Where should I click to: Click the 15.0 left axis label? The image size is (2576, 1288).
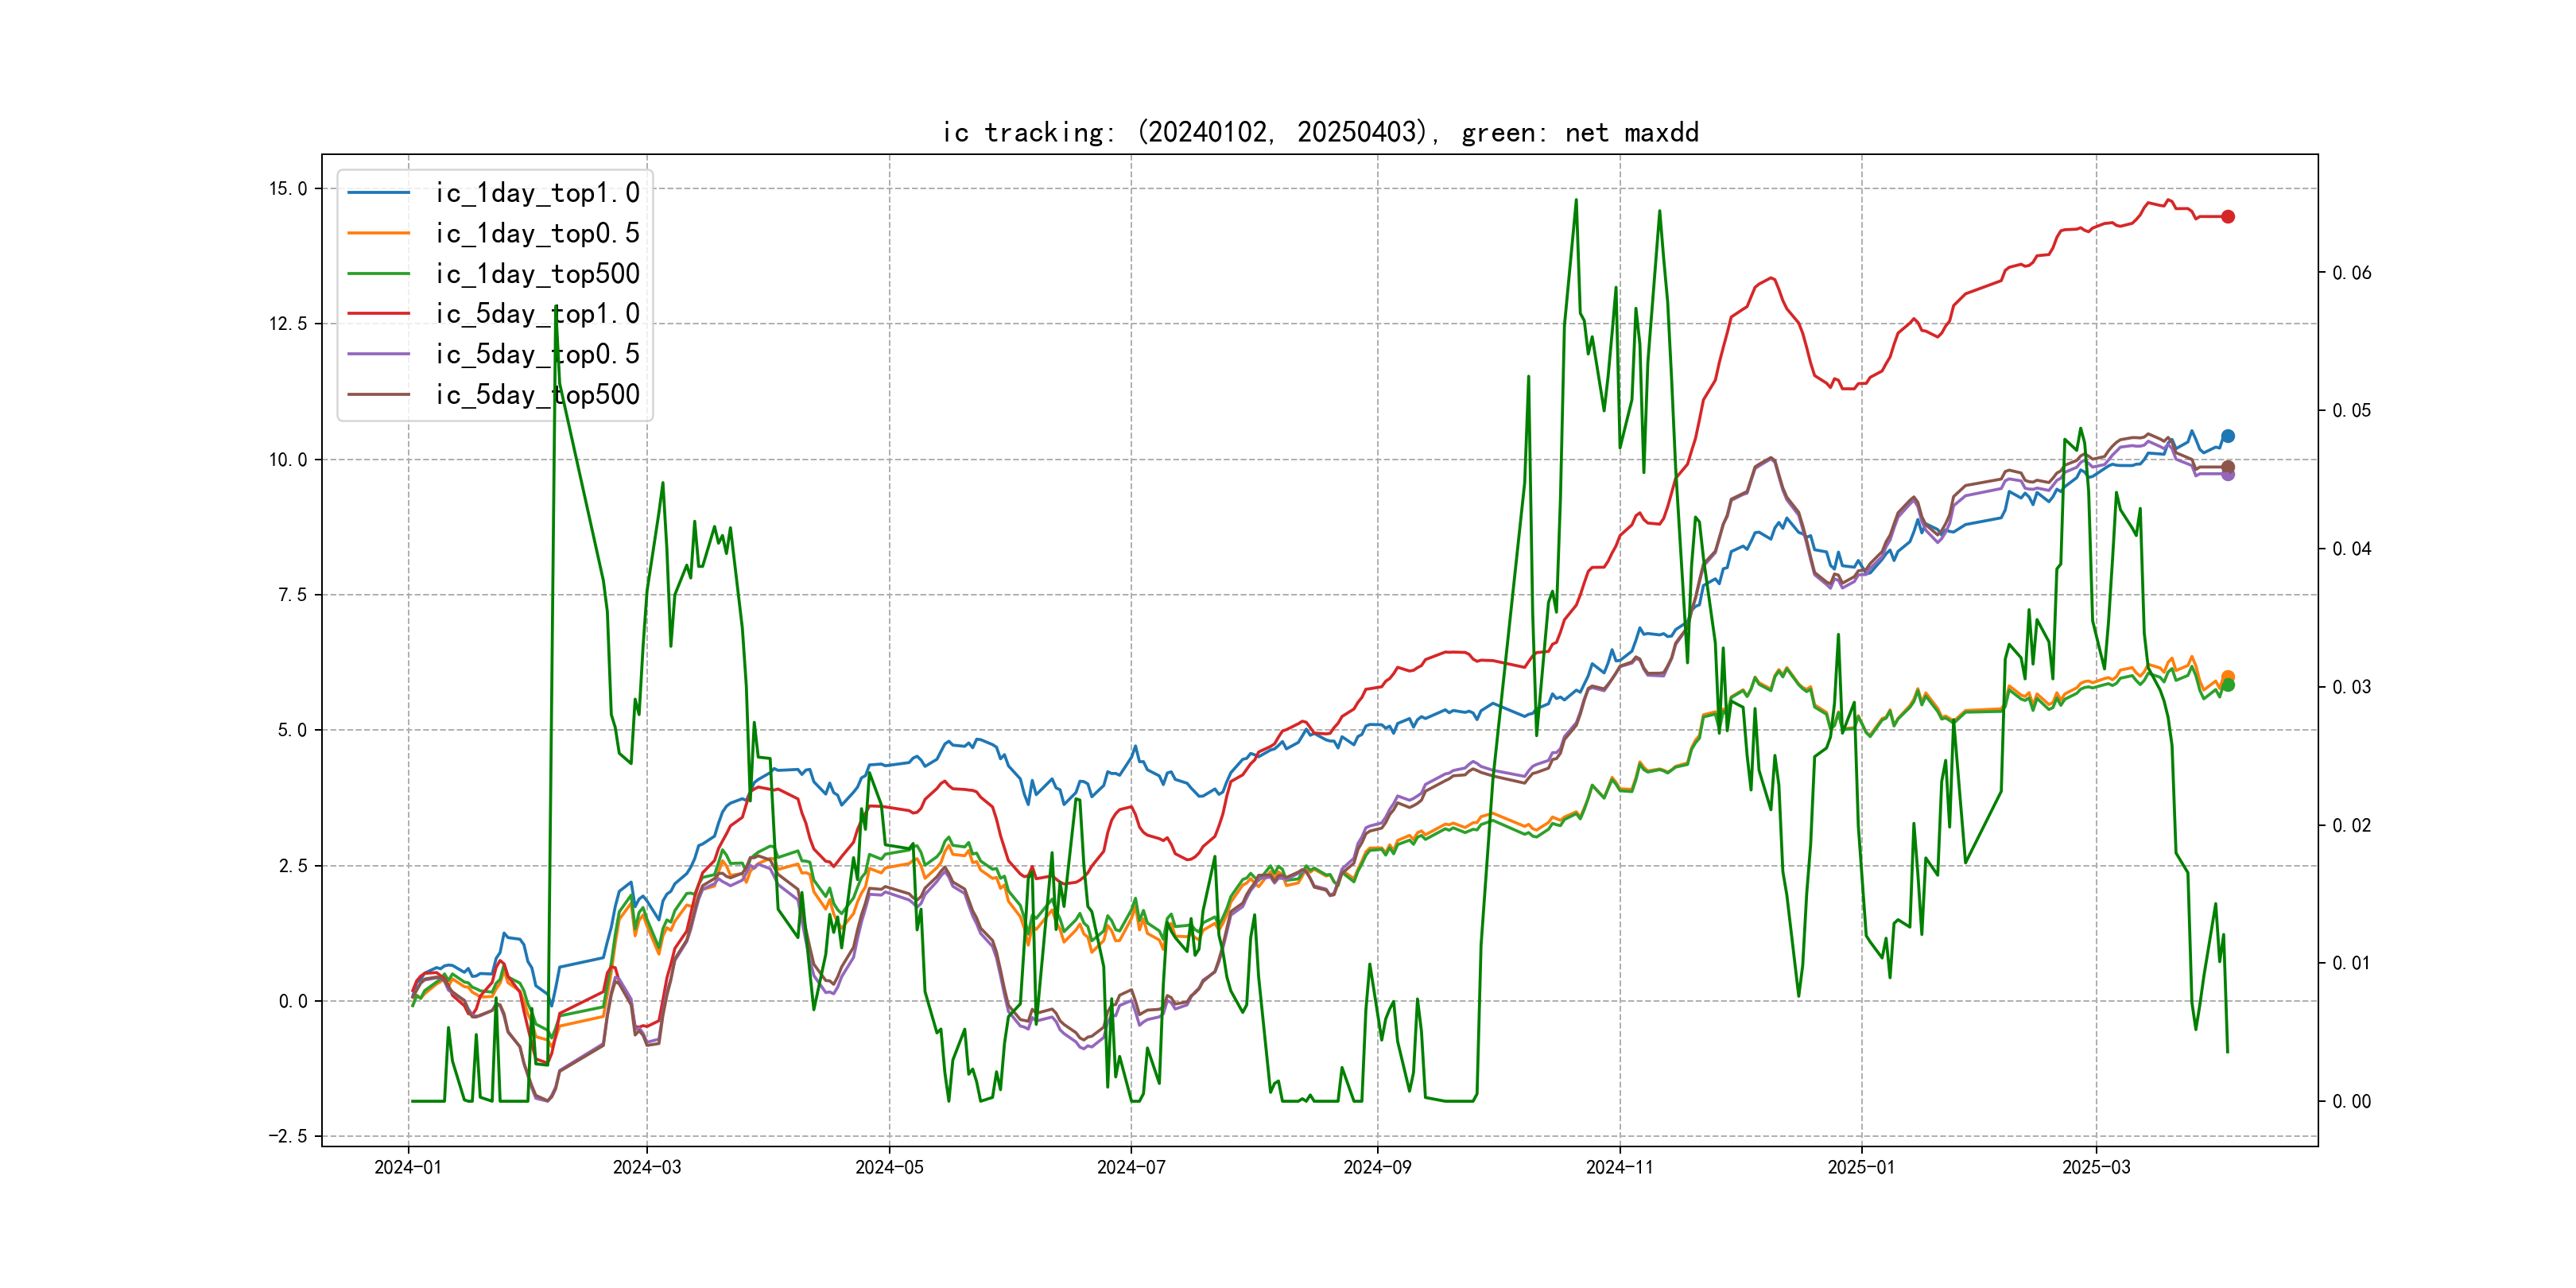pos(288,189)
